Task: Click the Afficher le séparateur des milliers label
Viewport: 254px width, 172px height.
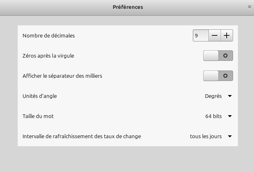Action: [x=62, y=76]
